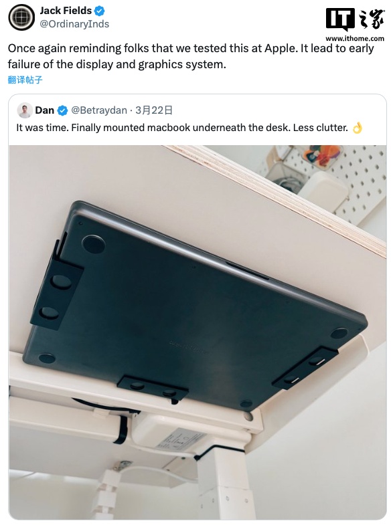Click 翻译帖子 translate post link

coord(25,80)
